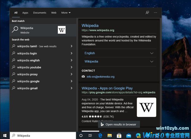Select the wikipedia youtube search suggestion
This screenshot has height=139, width=191.
pos(29,67)
